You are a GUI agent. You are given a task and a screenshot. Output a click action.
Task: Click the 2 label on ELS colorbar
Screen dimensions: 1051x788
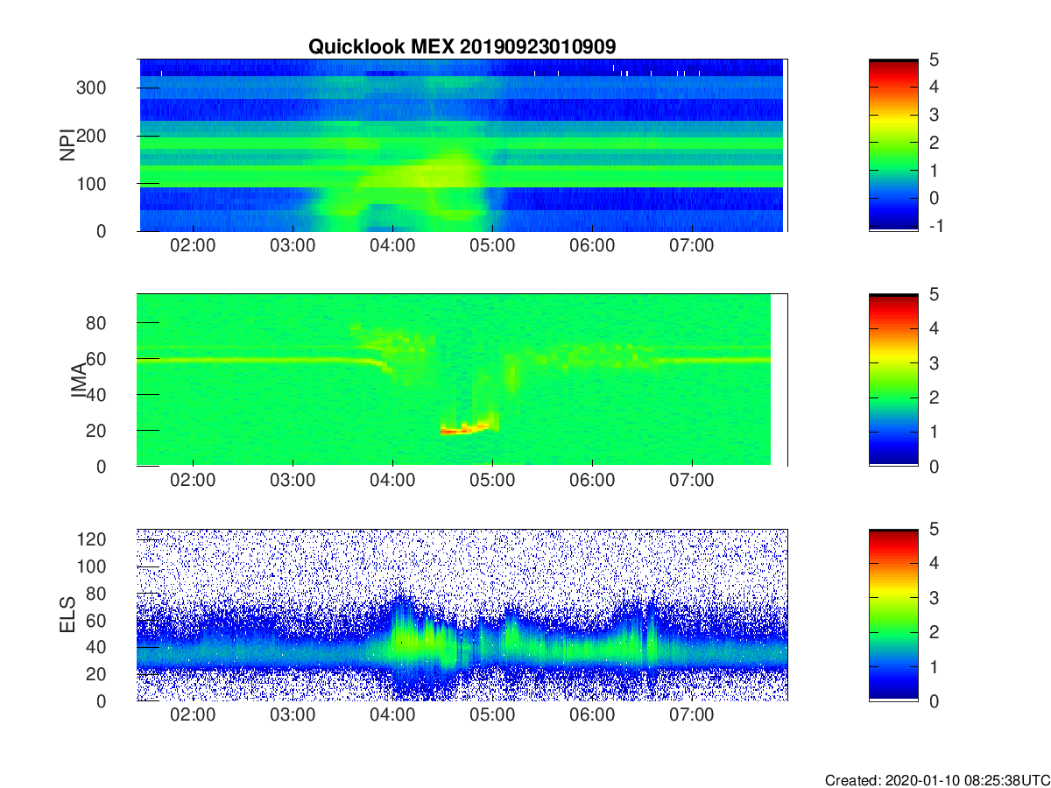point(933,632)
